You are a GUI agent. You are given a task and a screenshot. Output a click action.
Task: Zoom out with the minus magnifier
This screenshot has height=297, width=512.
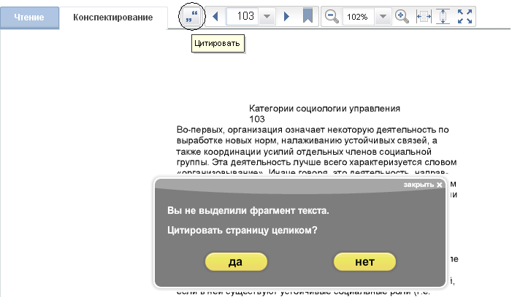[332, 16]
